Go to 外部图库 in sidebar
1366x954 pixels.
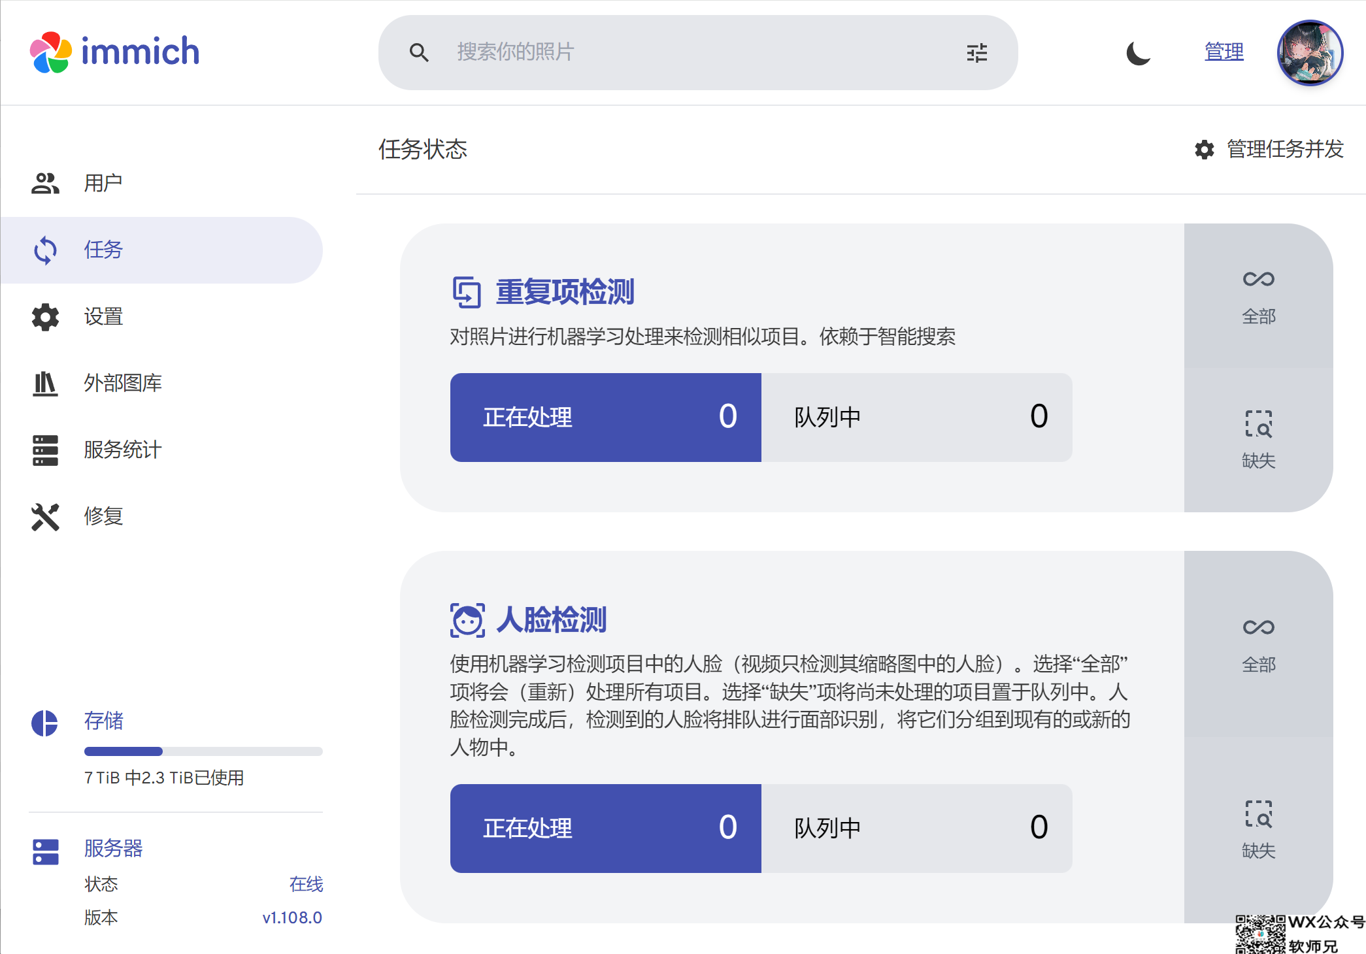(x=122, y=383)
